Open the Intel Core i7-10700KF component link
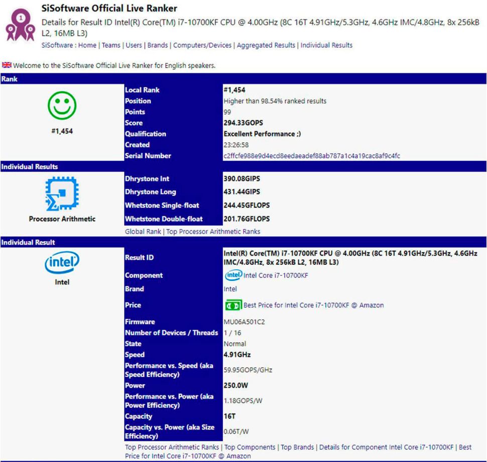Viewport: 487px width, 462px height. [276, 275]
